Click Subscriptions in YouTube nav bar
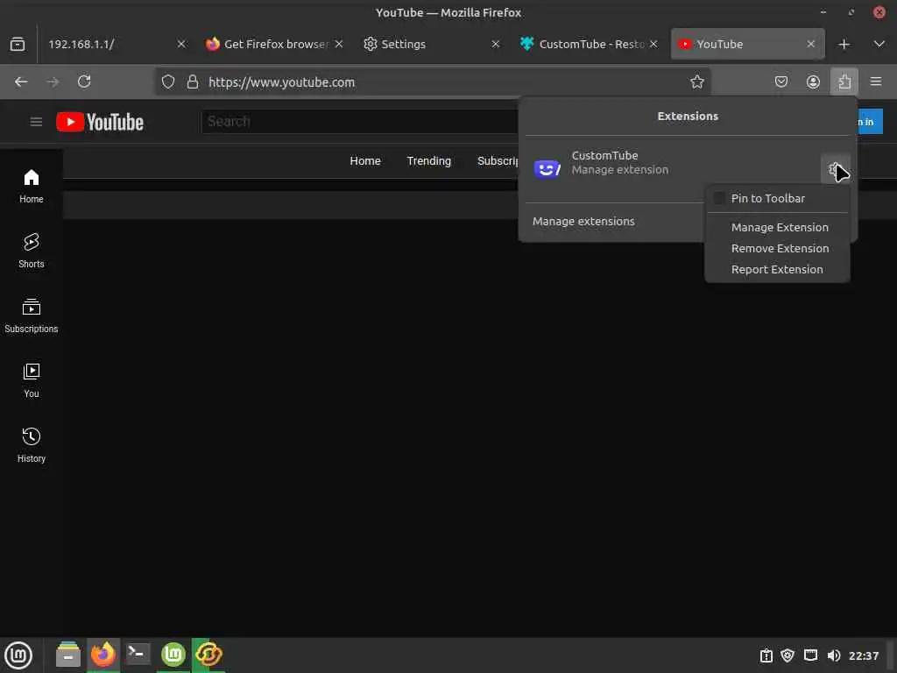Viewport: 897px width, 673px height. (x=498, y=161)
